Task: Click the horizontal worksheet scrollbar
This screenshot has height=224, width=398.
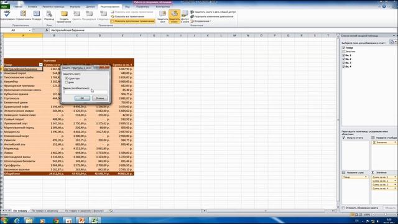Action: [x=266, y=211]
